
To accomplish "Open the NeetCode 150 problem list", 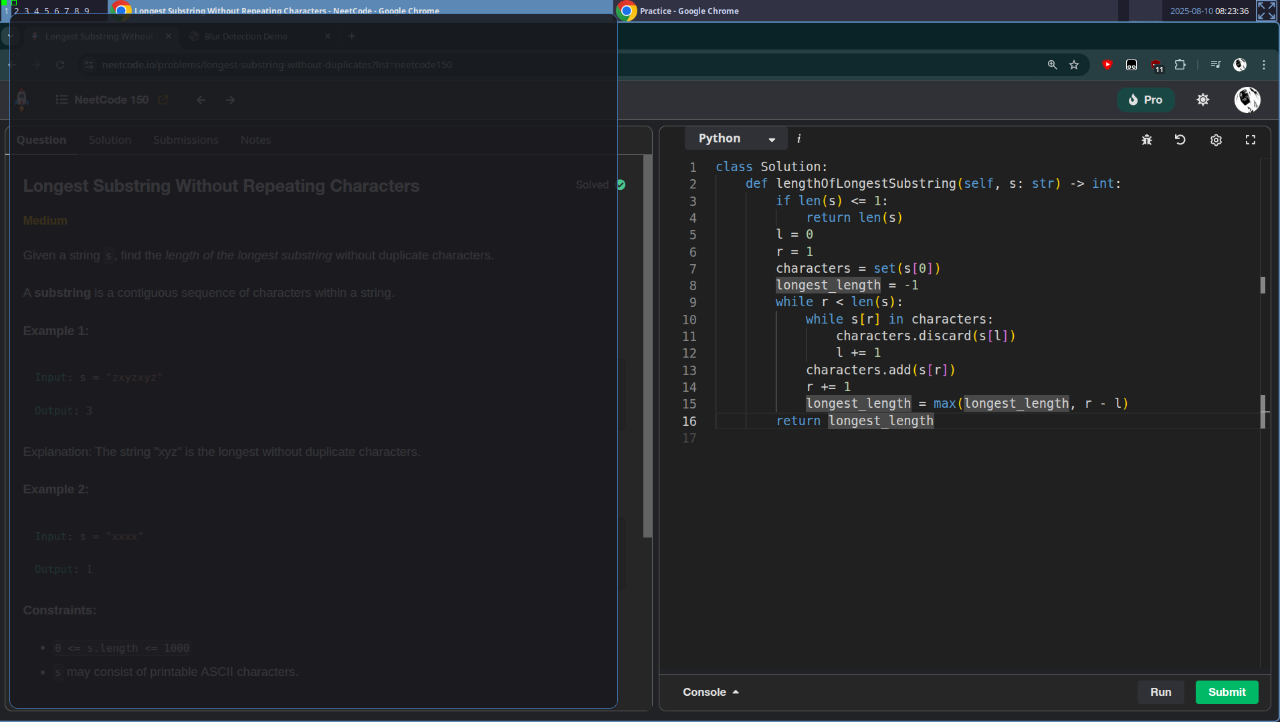I will pyautogui.click(x=103, y=100).
